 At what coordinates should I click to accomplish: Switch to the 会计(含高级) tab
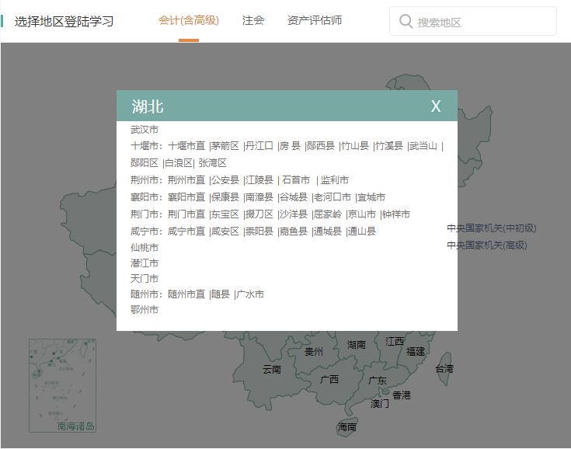tap(189, 20)
